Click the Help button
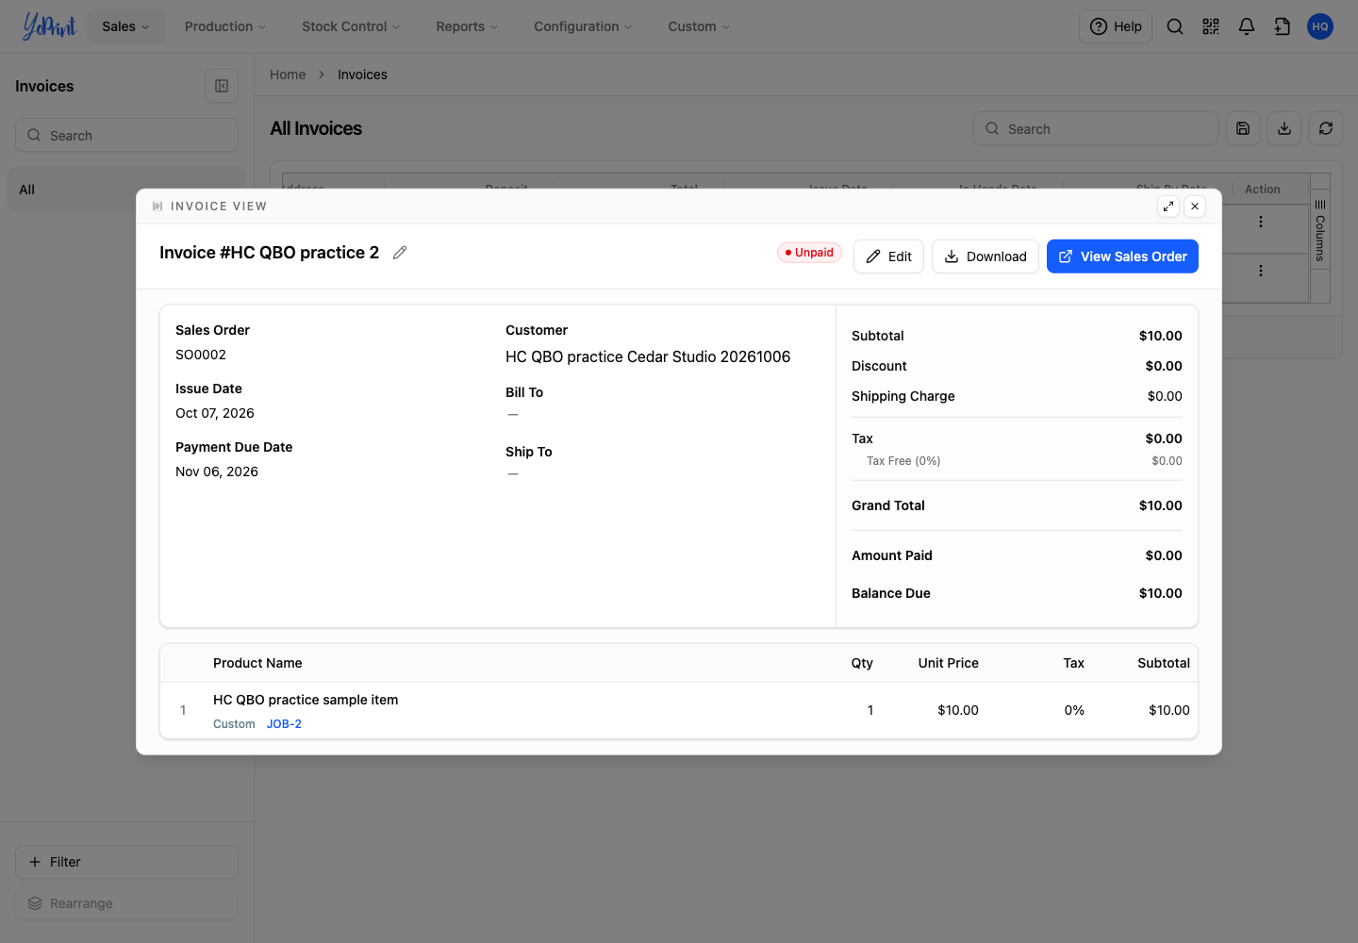The width and height of the screenshot is (1358, 943). pyautogui.click(x=1116, y=26)
